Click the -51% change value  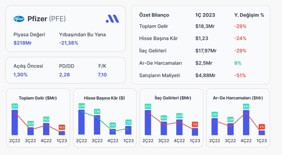tap(240, 75)
